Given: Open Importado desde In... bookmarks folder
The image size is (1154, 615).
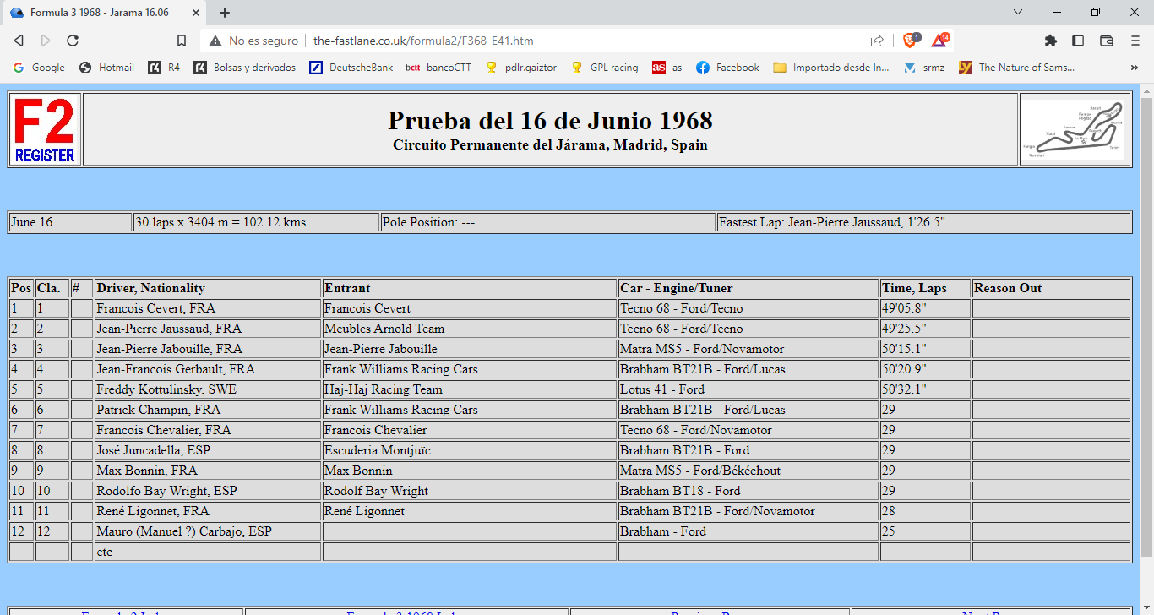Looking at the screenshot, I should coord(831,68).
